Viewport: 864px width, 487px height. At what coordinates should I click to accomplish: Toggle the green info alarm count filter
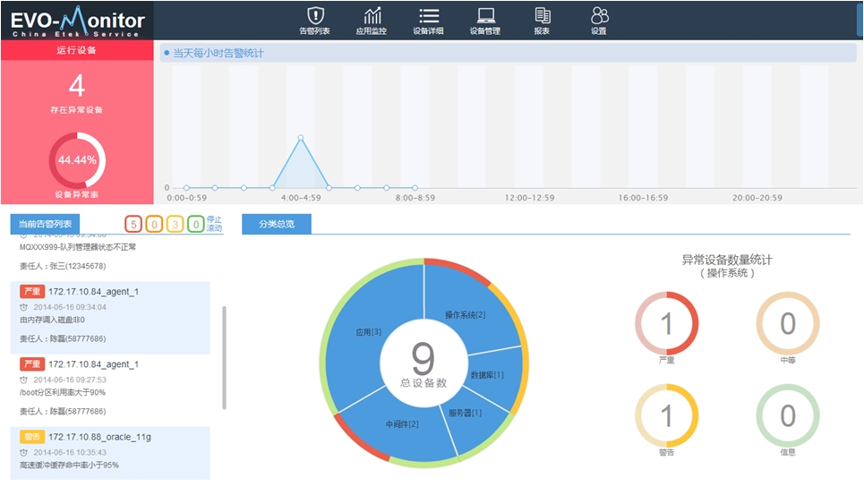pyautogui.click(x=196, y=225)
